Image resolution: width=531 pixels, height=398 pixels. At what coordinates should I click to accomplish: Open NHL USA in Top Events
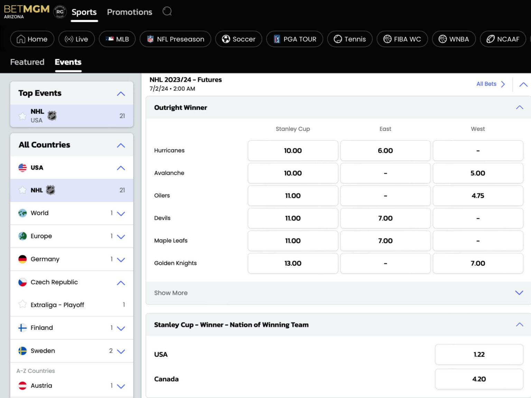tap(72, 116)
